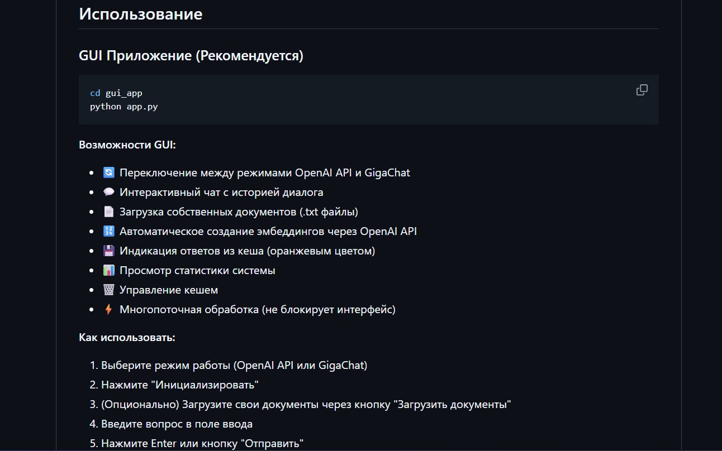The height and width of the screenshot is (451, 722).
Task: Click the speech bubble emoji
Action: tap(108, 192)
